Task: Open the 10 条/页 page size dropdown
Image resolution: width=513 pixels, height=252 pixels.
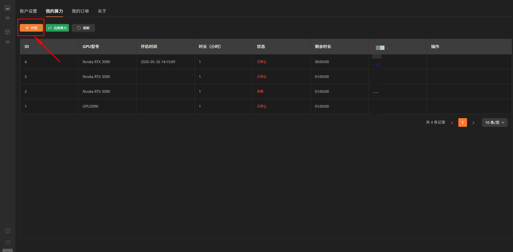Action: [x=495, y=122]
